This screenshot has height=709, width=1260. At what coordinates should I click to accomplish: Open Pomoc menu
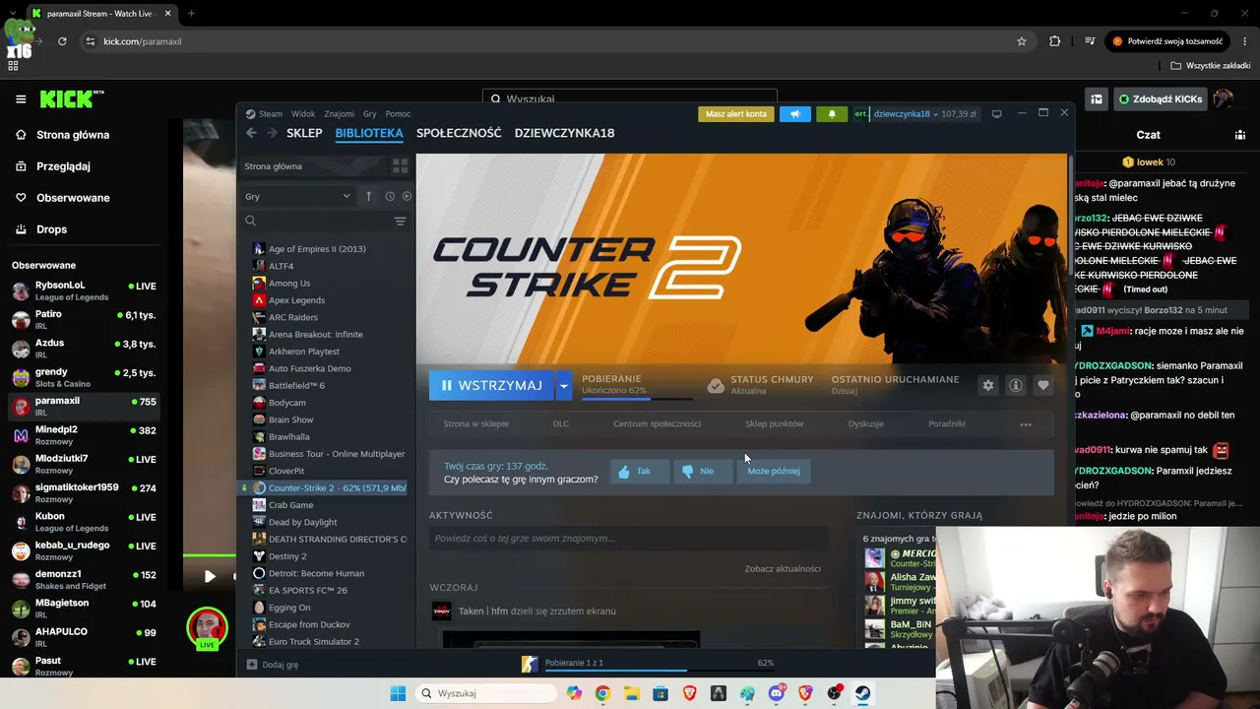(x=398, y=114)
